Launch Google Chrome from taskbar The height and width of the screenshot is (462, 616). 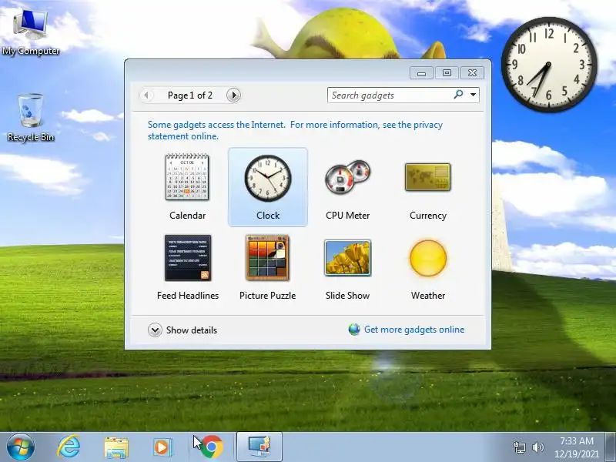(211, 447)
